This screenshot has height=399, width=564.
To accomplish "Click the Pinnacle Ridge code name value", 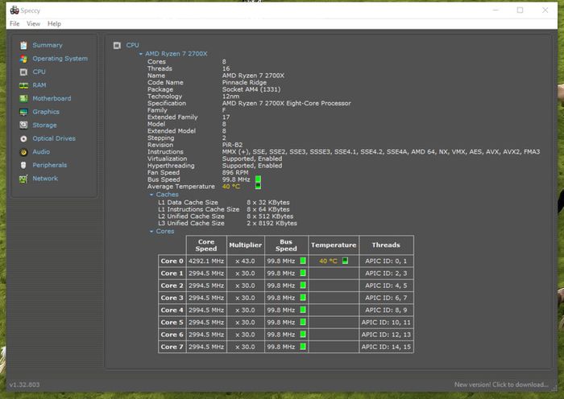I will 244,83.
